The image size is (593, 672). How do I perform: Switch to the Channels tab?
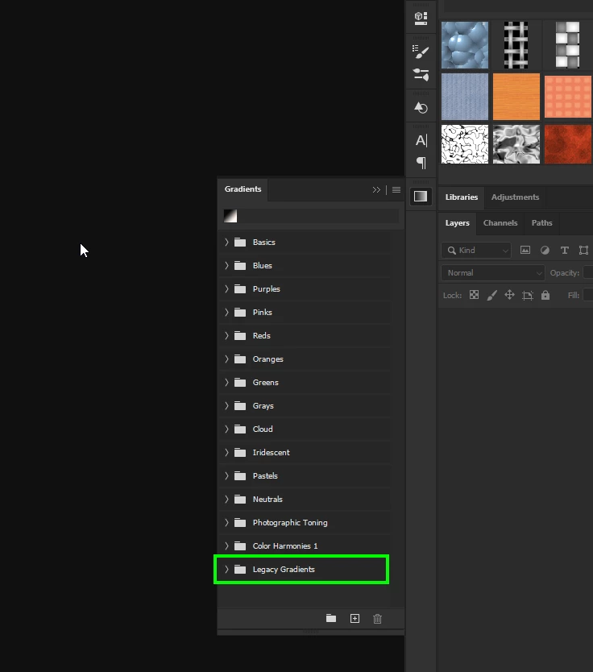(x=500, y=223)
